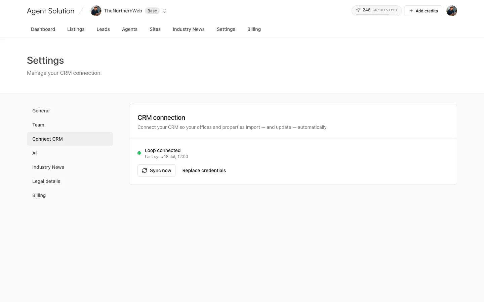Viewport: 484px width, 302px height.
Task: Click Replace credentials link
Action: 204,170
